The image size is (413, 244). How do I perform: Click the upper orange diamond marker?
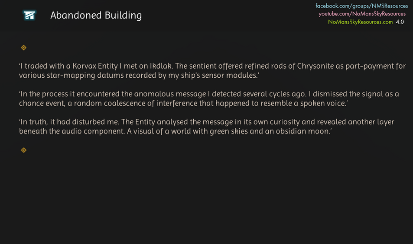[24, 48]
